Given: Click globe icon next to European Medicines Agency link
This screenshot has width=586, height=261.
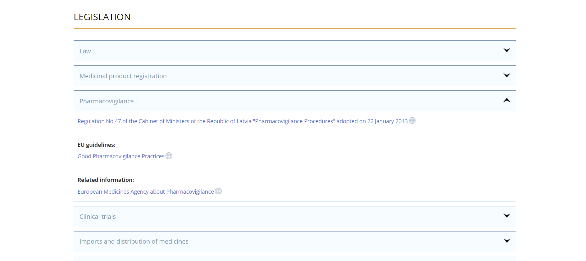Looking at the screenshot, I should [x=218, y=191].
